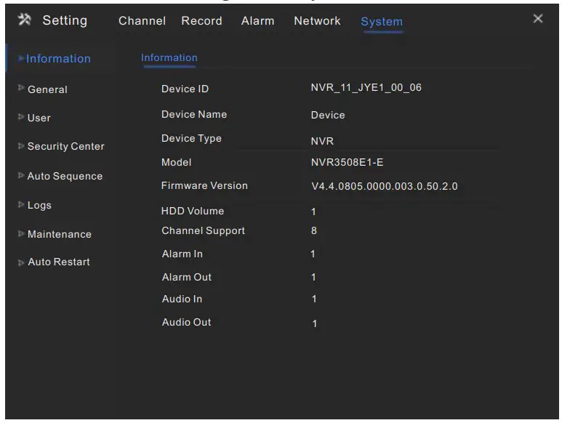This screenshot has width=562, height=423.
Task: Click the Setting wrench and screwdriver icon
Action: click(24, 20)
